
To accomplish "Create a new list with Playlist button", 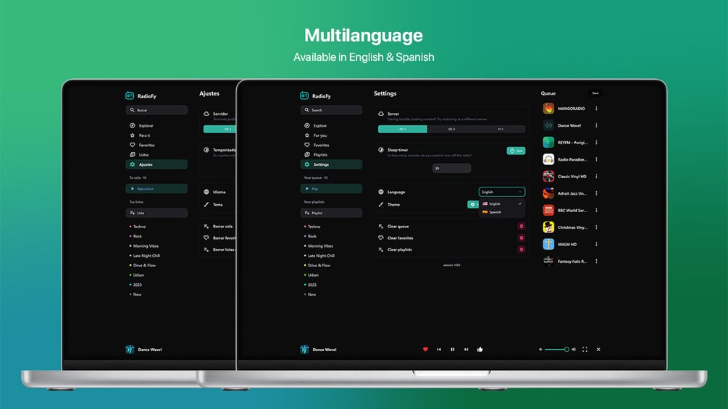I will coord(331,213).
